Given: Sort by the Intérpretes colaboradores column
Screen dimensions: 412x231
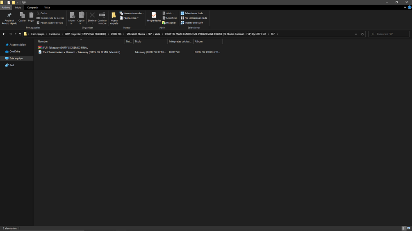Looking at the screenshot, I should point(180,41).
